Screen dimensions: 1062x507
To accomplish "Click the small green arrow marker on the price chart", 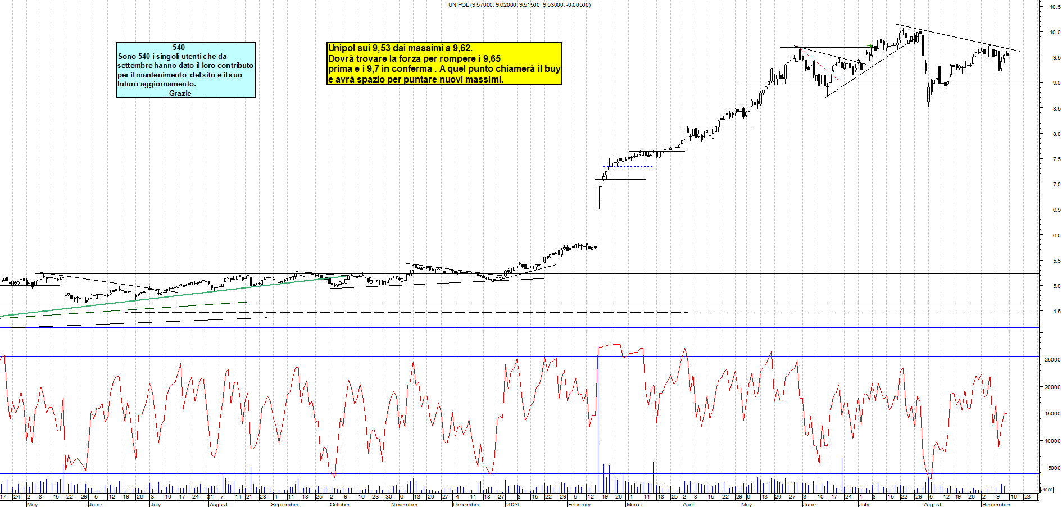I will point(870,46).
